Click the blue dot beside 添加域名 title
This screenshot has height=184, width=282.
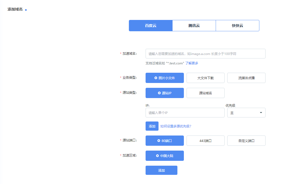[26, 10]
